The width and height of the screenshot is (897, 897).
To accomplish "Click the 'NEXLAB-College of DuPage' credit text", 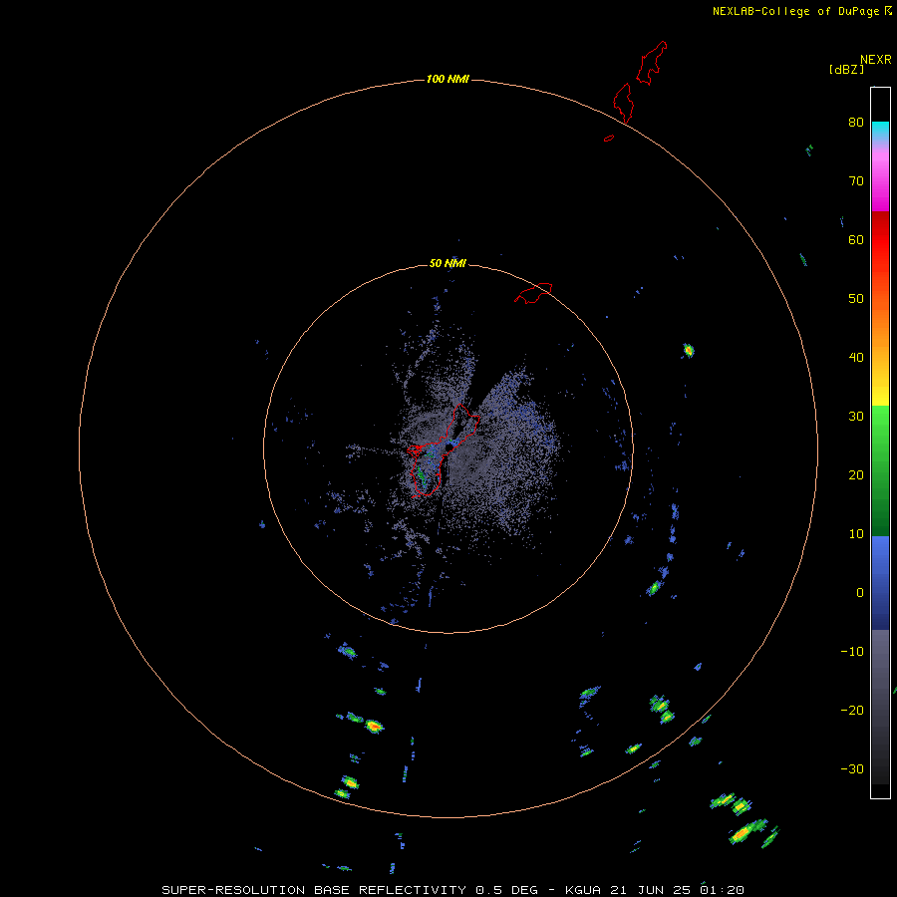I will pos(795,11).
